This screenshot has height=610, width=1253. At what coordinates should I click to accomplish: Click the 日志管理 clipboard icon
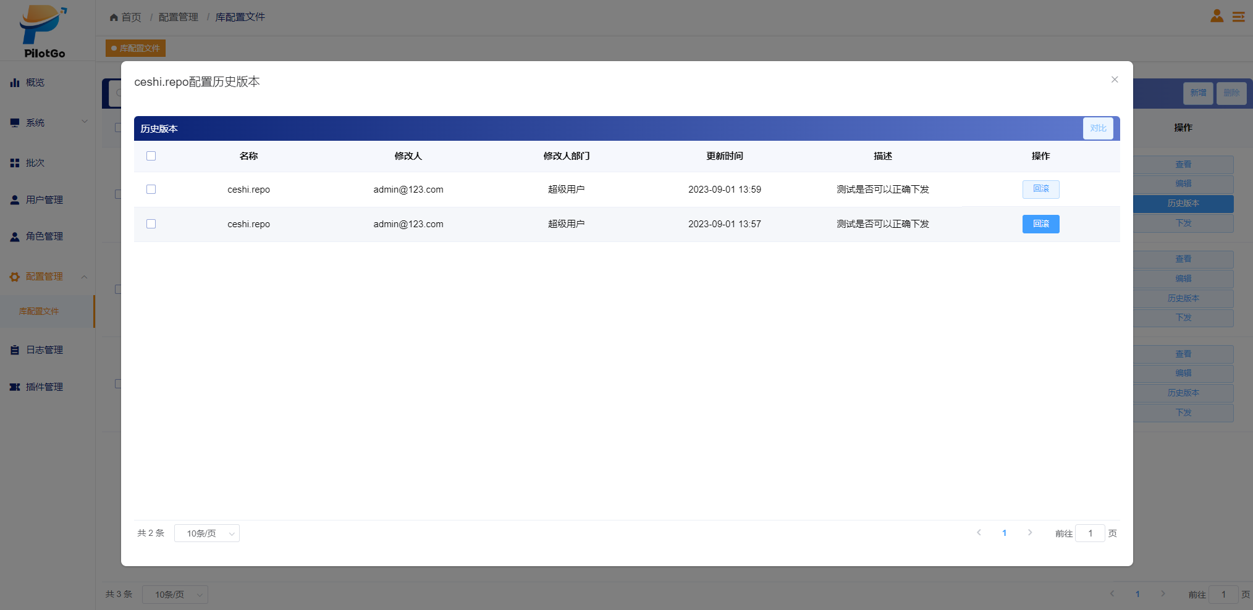coord(15,350)
